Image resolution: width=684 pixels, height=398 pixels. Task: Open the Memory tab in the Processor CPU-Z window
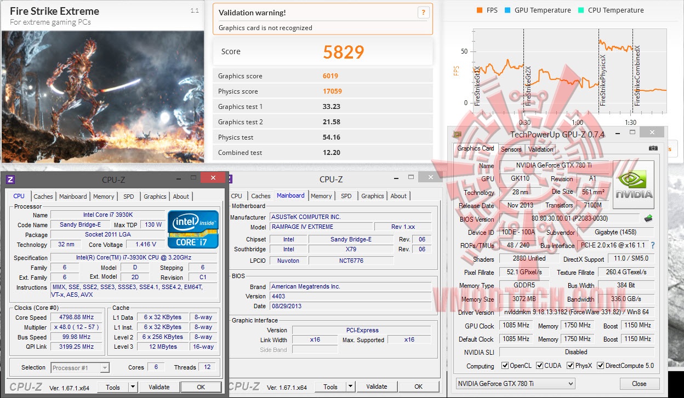[104, 197]
